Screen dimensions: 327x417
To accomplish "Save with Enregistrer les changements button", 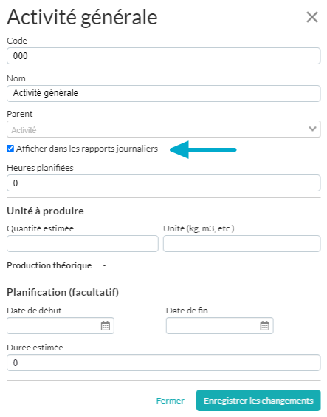I will coord(258,400).
